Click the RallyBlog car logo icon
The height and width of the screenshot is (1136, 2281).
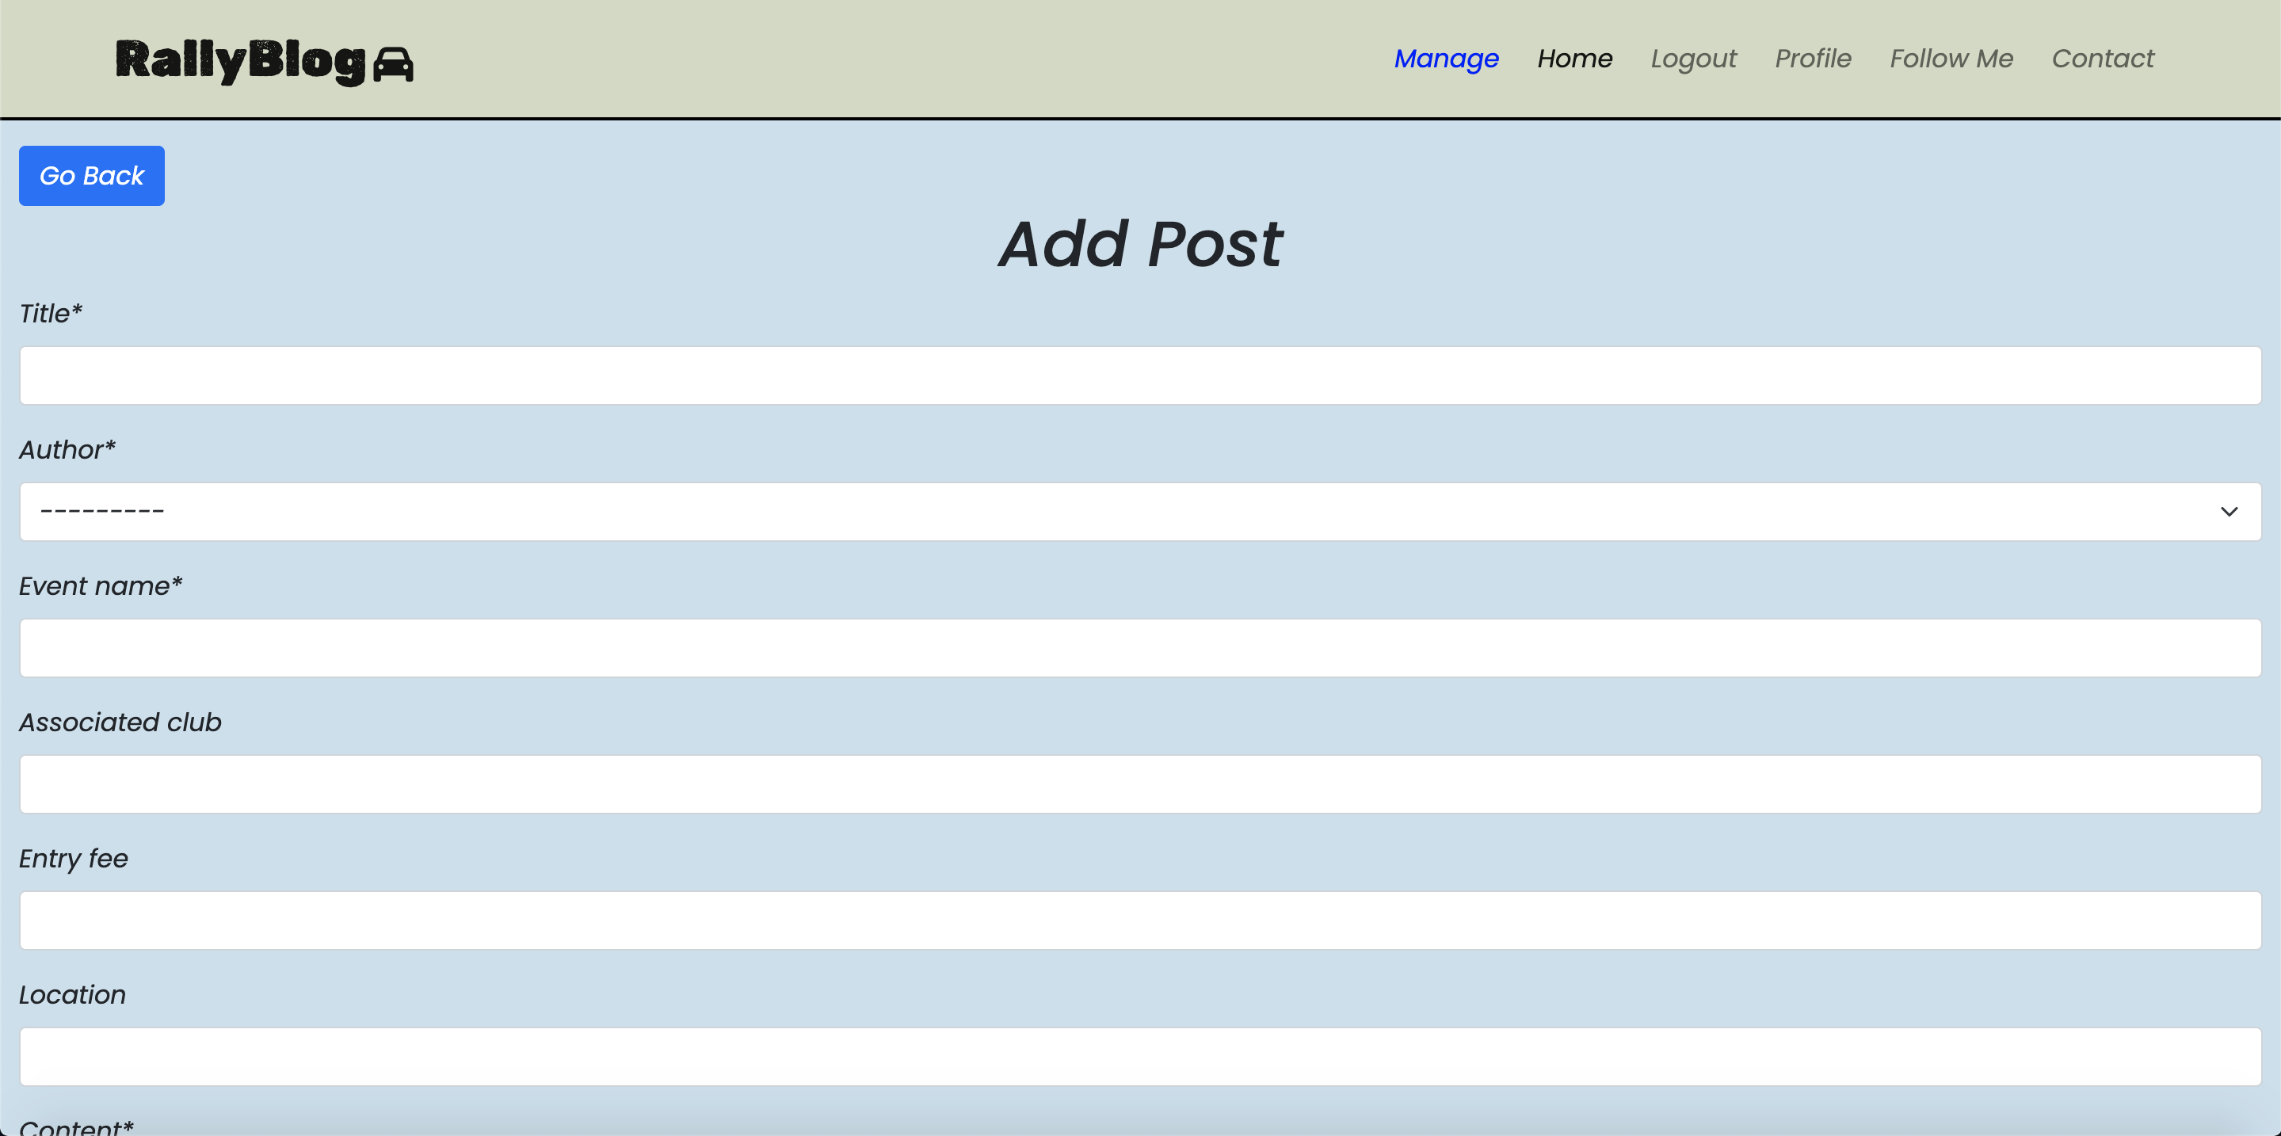pos(393,63)
